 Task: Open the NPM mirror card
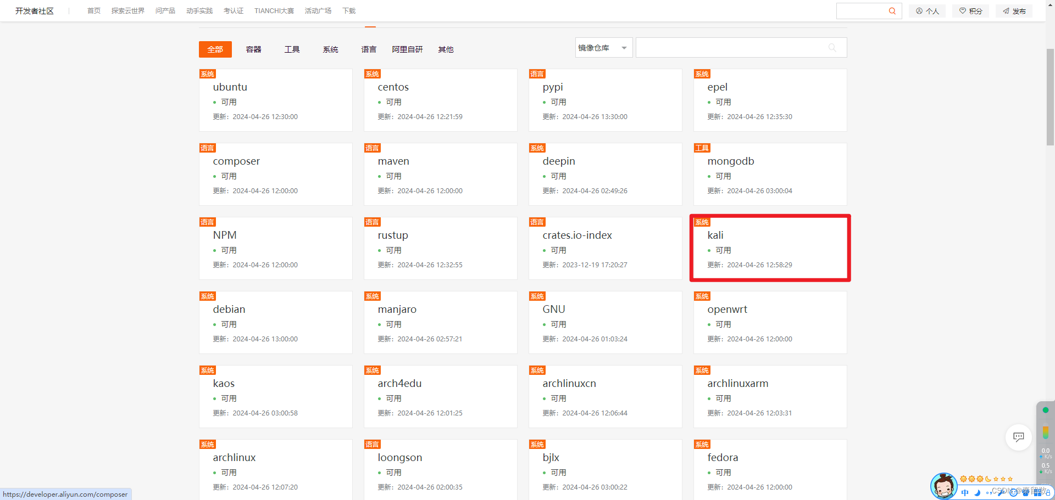coord(275,248)
